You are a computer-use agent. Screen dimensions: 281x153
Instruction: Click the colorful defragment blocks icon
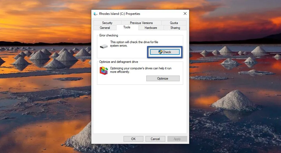point(104,70)
